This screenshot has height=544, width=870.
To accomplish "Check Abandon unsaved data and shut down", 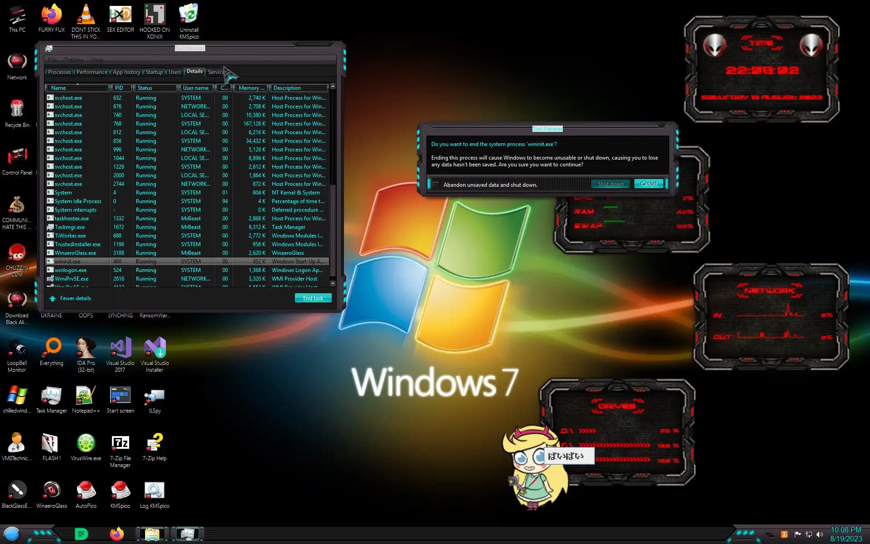I will [435, 185].
